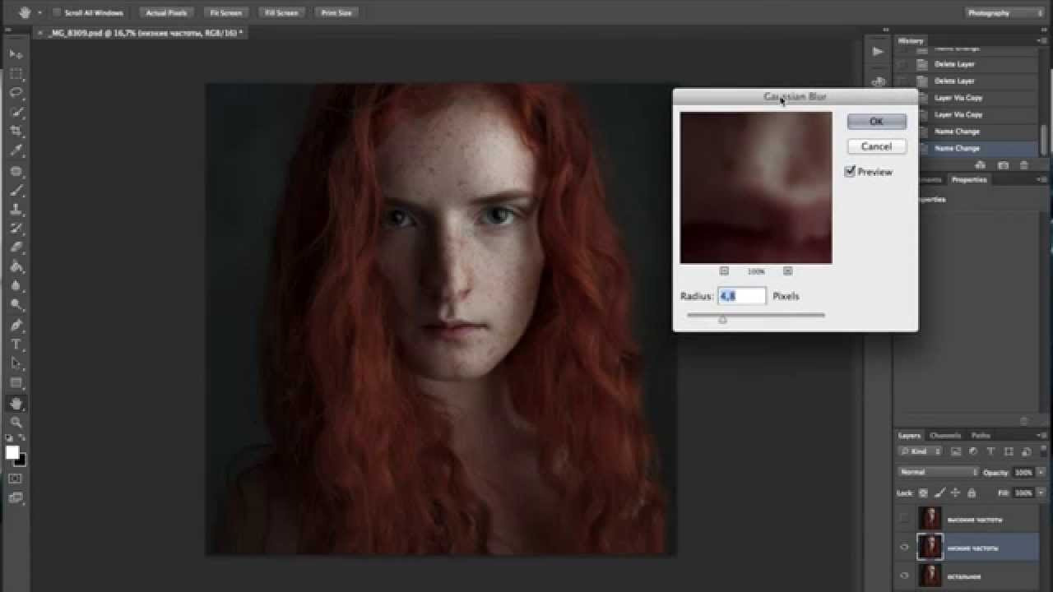The image size is (1053, 592).
Task: Select the Crop tool
Action: pyautogui.click(x=16, y=132)
